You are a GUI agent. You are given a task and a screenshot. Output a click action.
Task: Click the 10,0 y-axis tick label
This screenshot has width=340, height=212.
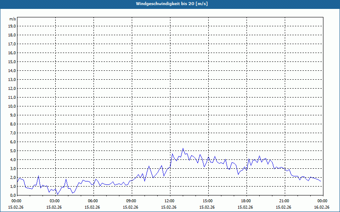point(12,106)
